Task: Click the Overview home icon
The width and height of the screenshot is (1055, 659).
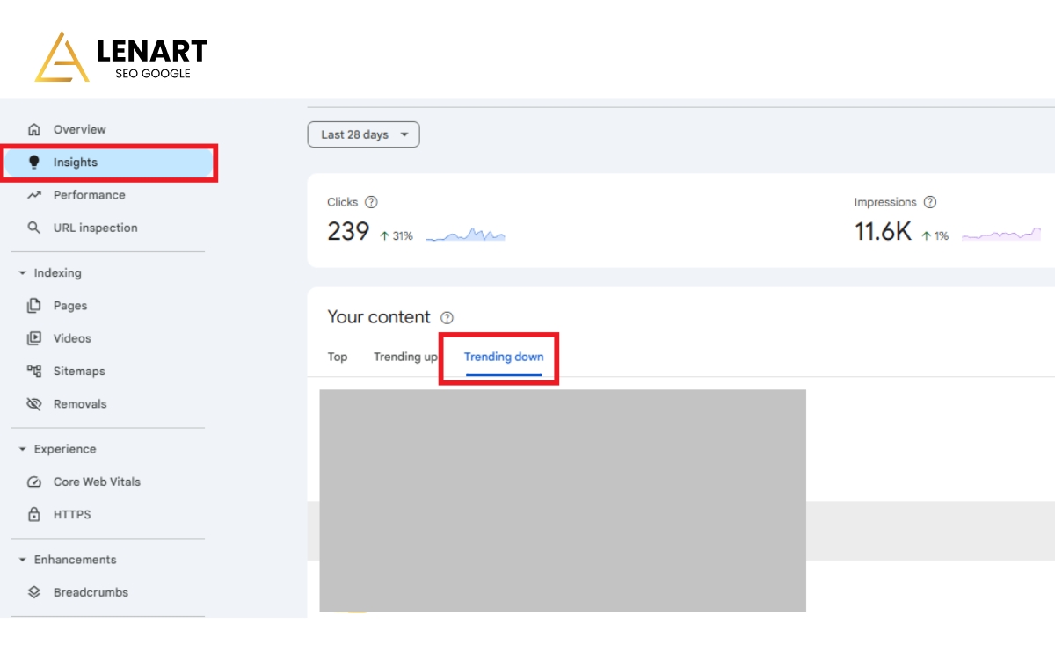Action: pyautogui.click(x=34, y=130)
